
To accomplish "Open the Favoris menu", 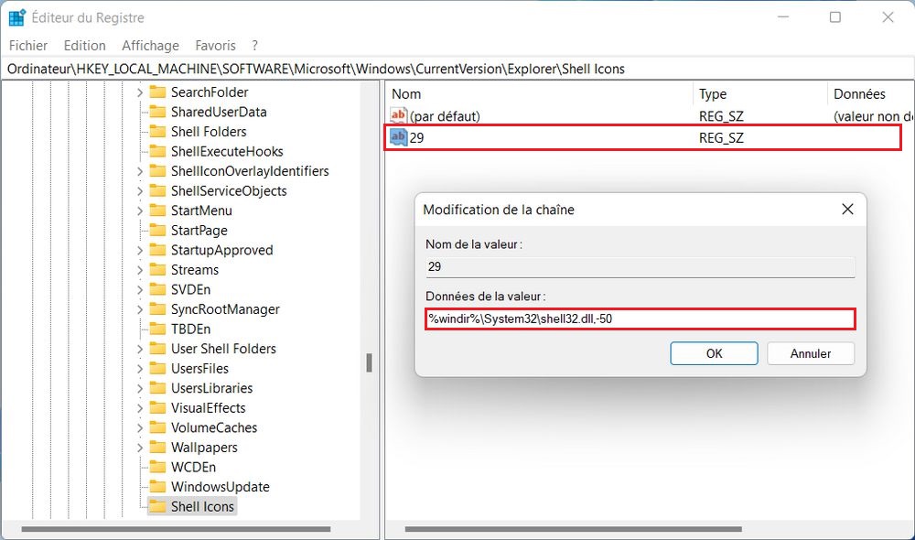I will (215, 46).
